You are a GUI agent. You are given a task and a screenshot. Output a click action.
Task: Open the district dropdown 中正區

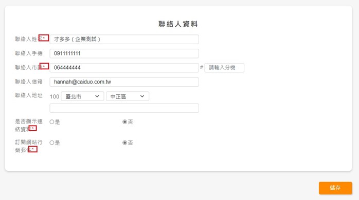(x=128, y=96)
